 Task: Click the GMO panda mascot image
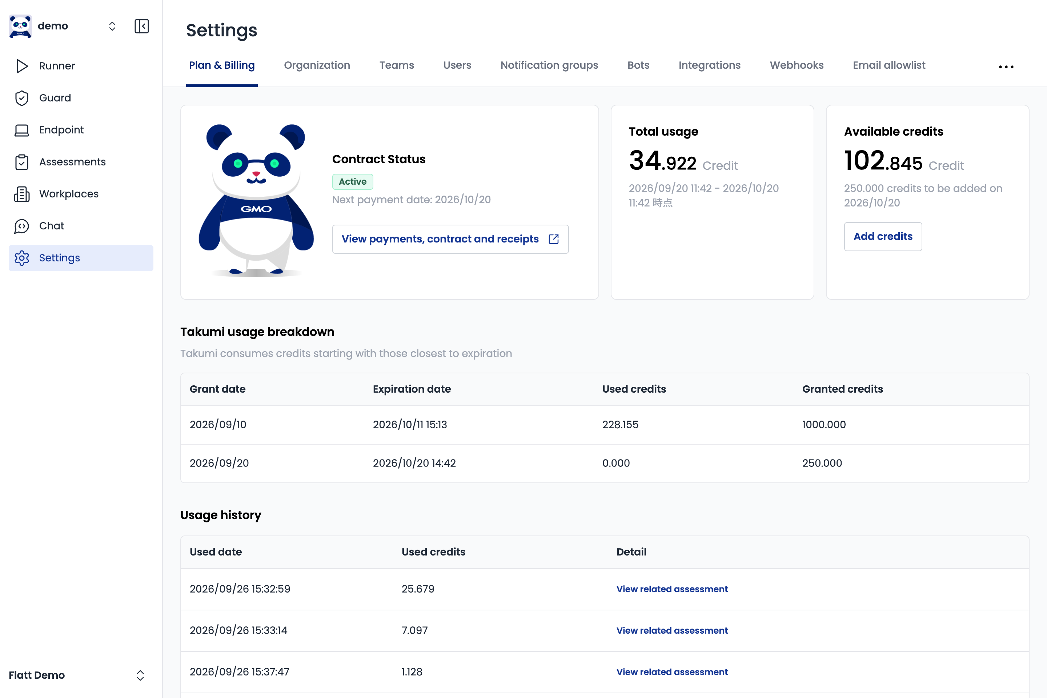[x=256, y=200]
